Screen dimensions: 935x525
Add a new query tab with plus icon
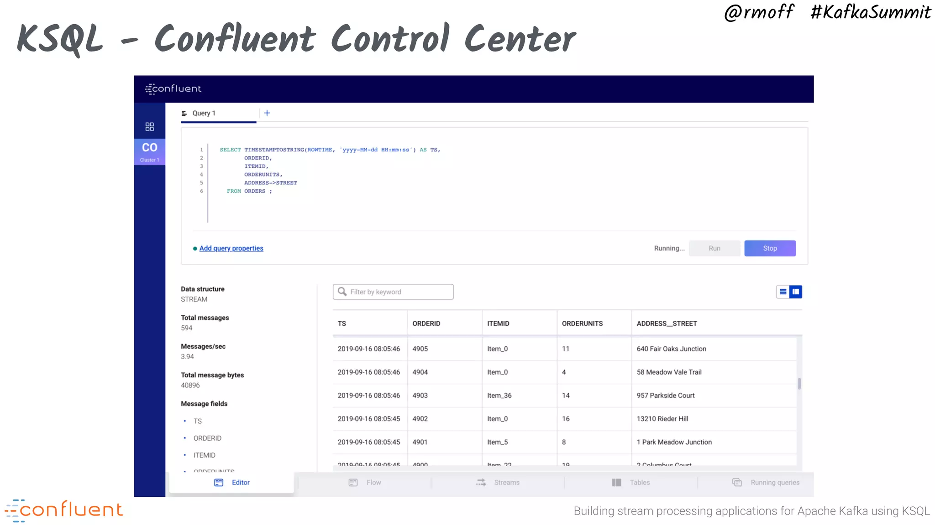coord(267,113)
